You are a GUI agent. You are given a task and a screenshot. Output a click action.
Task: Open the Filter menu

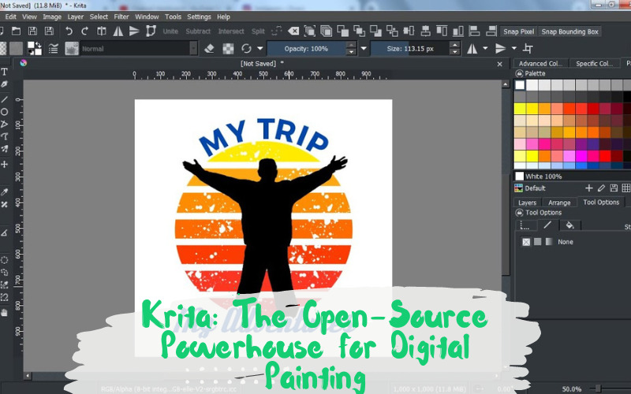pyautogui.click(x=121, y=17)
